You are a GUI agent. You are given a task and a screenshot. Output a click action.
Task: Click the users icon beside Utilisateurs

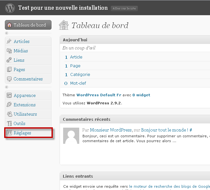[x=9, y=114]
